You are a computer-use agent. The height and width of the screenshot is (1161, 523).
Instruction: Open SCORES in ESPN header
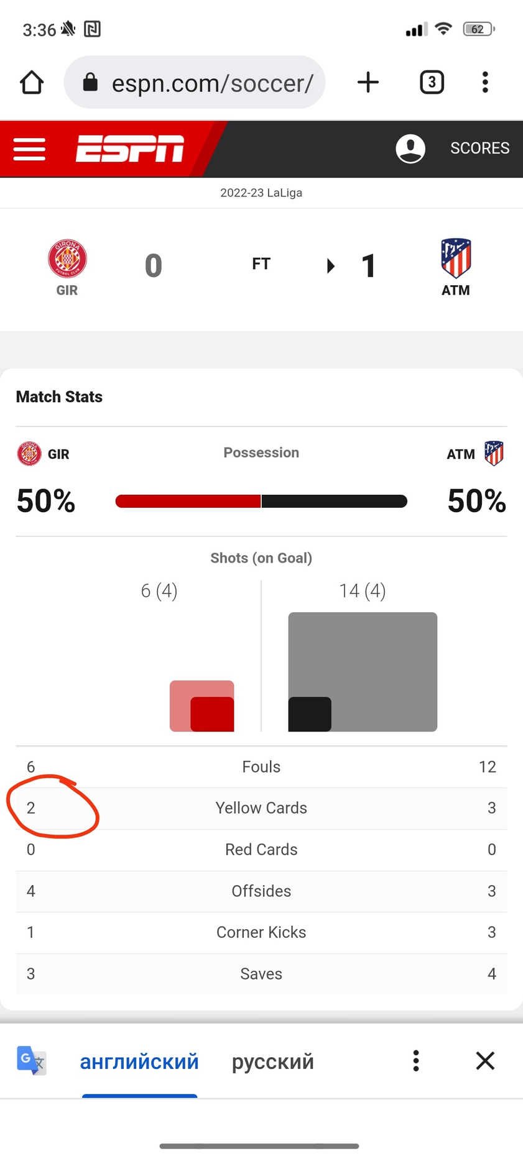pyautogui.click(x=479, y=148)
